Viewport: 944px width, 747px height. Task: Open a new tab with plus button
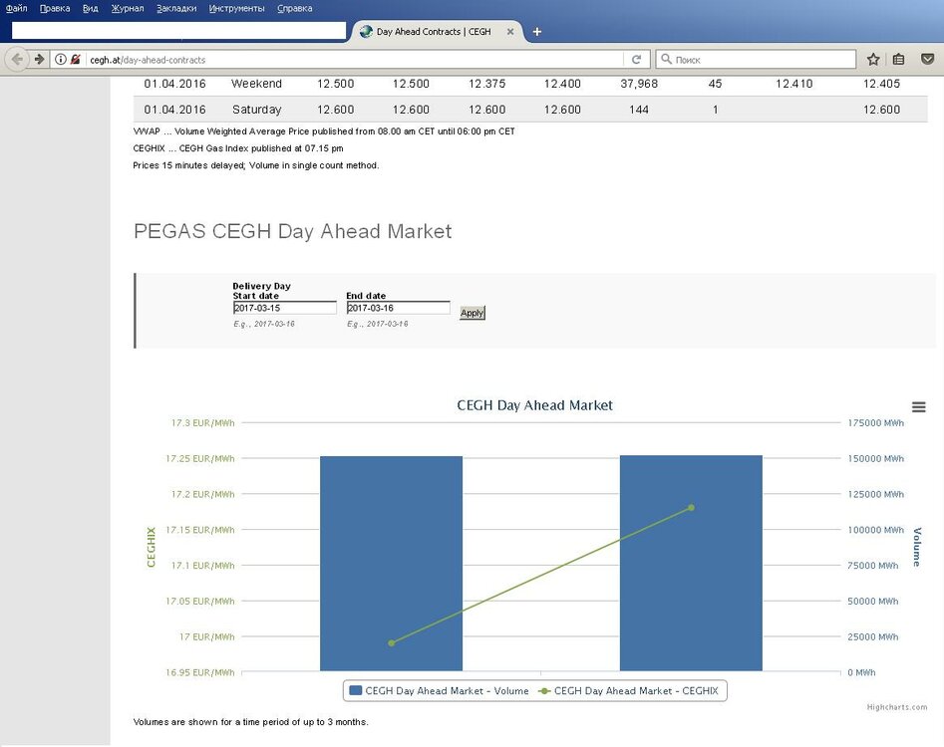pyautogui.click(x=537, y=32)
